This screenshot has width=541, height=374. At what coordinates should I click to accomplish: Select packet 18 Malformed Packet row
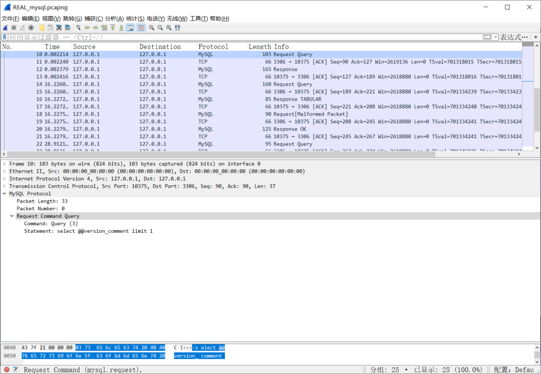click(261, 114)
